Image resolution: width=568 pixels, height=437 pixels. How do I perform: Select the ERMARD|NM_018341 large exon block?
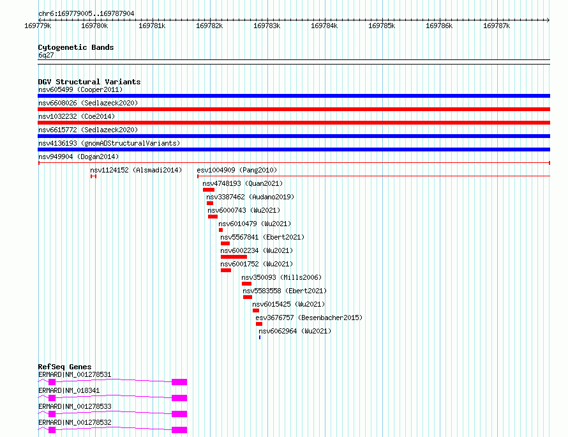click(179, 398)
